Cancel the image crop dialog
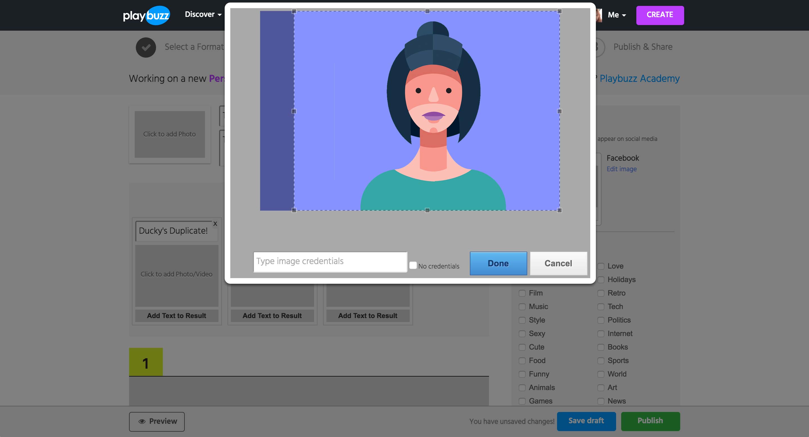Image resolution: width=809 pixels, height=437 pixels. pos(558,263)
